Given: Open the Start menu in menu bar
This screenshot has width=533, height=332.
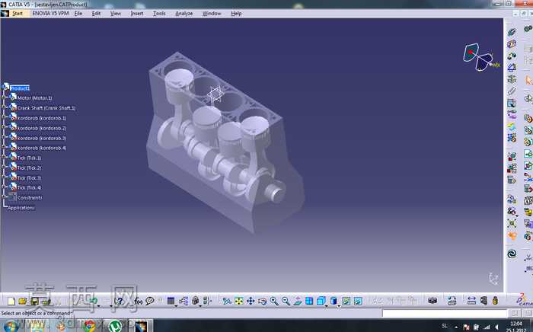Looking at the screenshot, I should pos(18,13).
